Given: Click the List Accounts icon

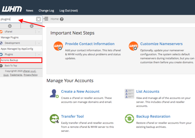Looking at the screenshot, I should click(x=129, y=94).
